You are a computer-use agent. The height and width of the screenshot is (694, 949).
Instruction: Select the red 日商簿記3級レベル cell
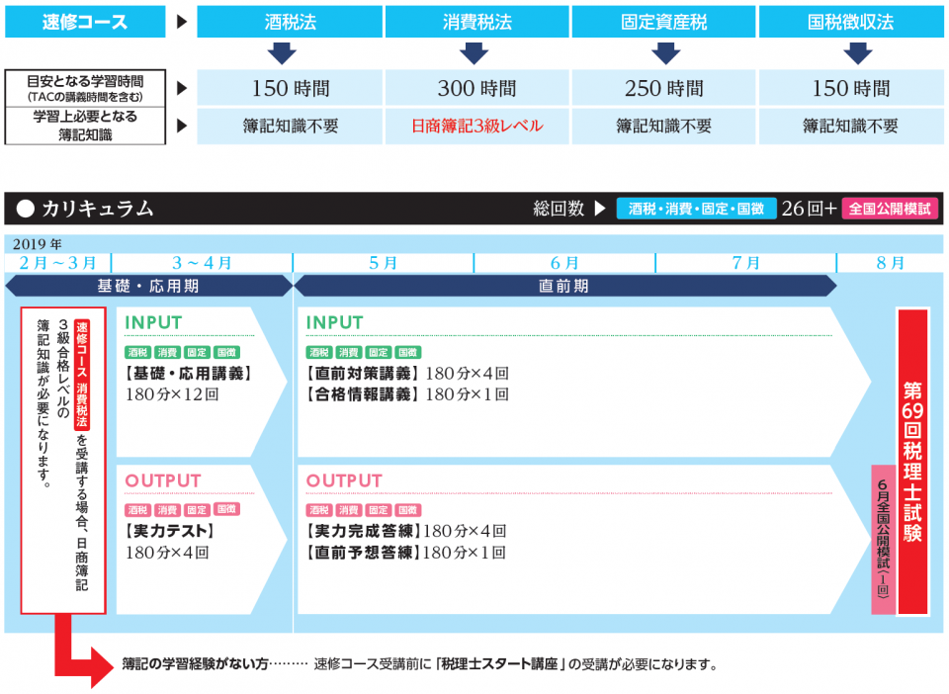(x=477, y=127)
